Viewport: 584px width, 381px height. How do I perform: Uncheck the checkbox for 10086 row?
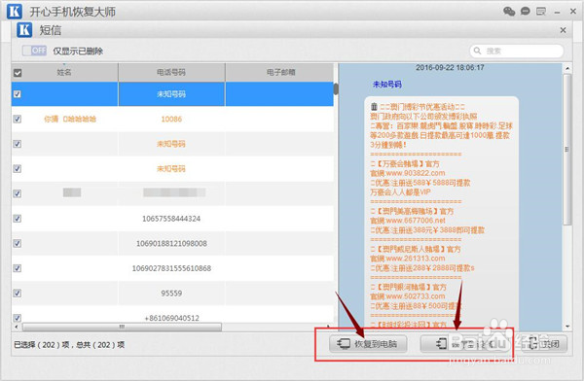[x=18, y=119]
